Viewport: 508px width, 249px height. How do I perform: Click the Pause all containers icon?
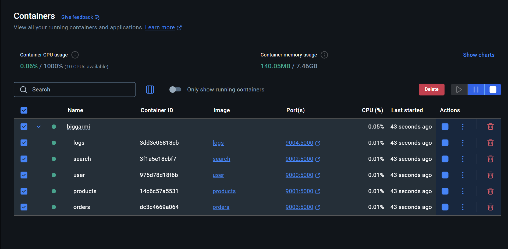pos(475,90)
